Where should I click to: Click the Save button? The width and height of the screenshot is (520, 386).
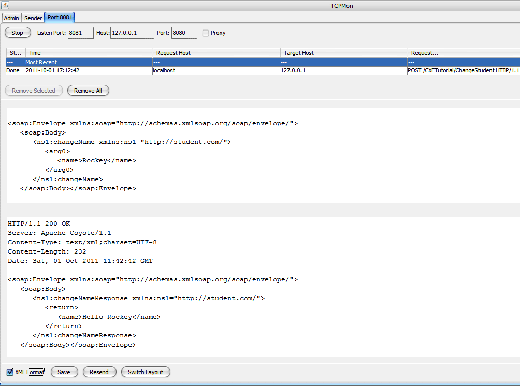coord(64,372)
